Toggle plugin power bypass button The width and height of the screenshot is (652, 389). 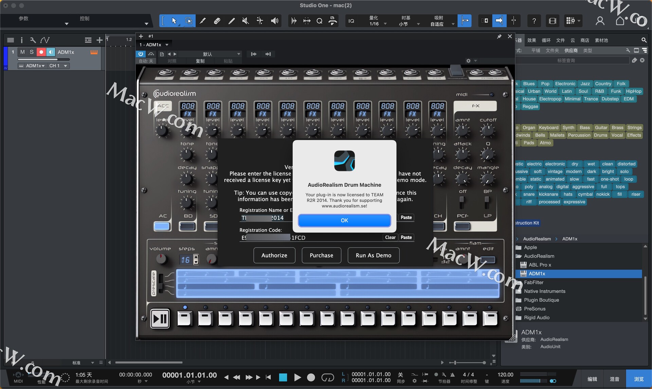[x=141, y=54]
